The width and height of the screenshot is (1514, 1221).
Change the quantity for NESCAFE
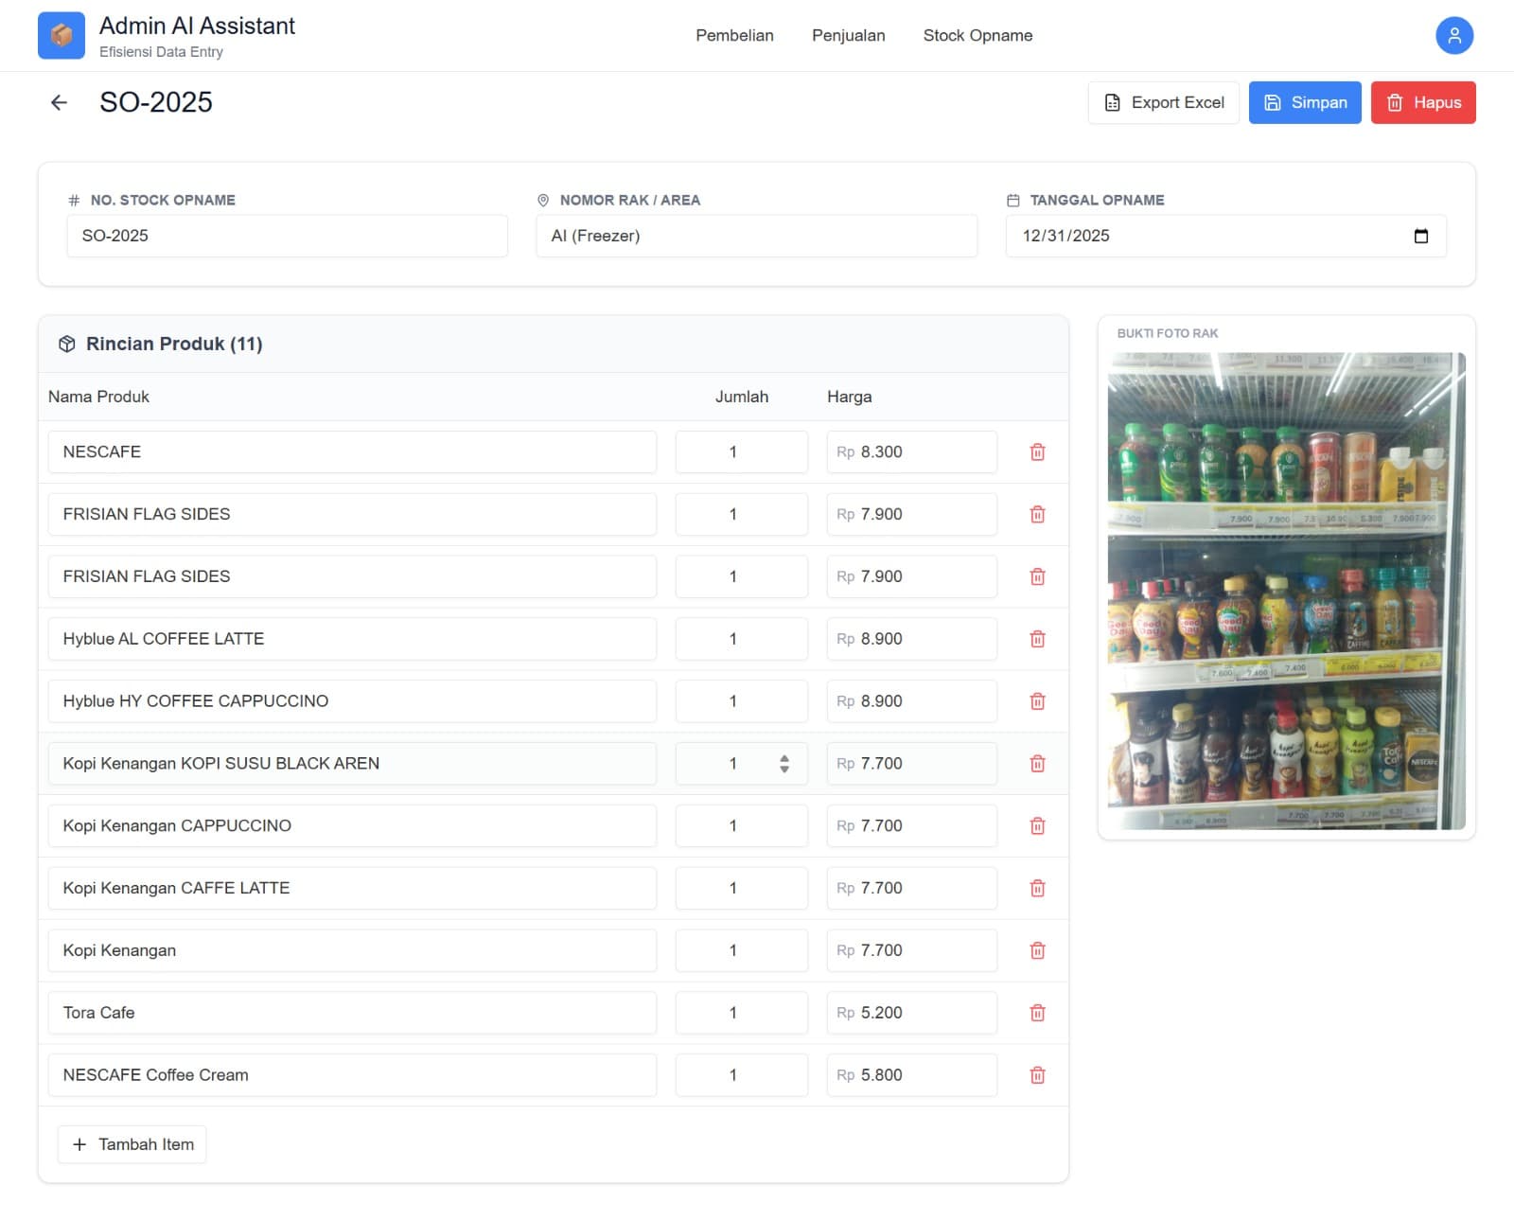point(741,452)
